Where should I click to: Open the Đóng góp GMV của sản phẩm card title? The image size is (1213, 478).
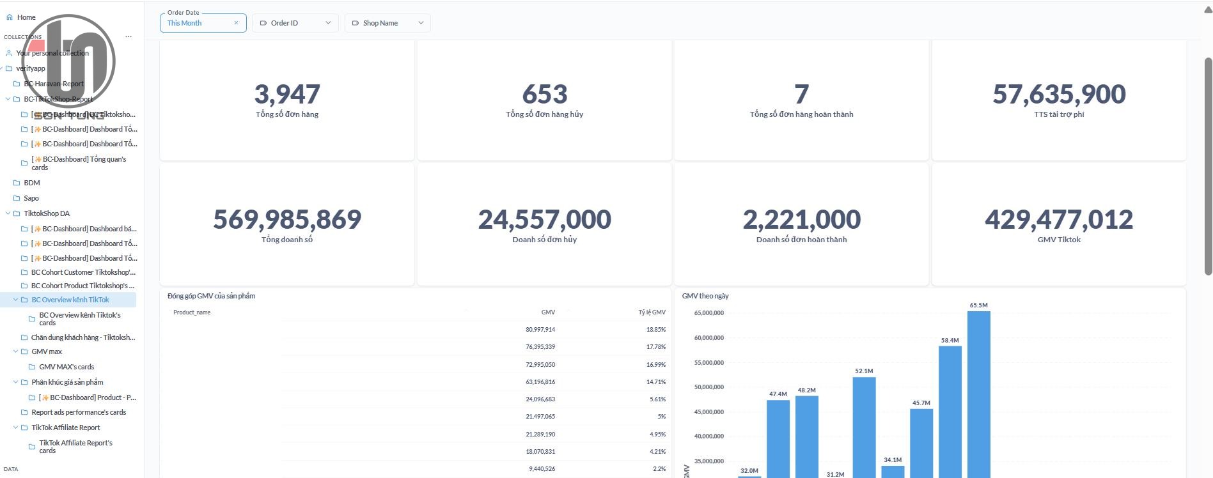[x=211, y=296]
